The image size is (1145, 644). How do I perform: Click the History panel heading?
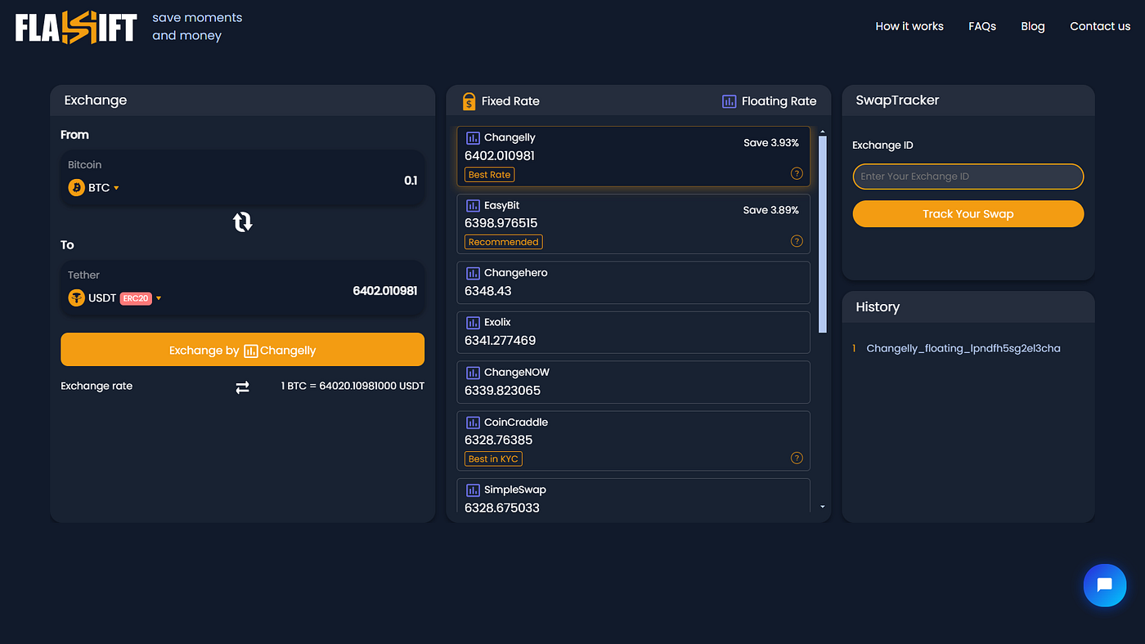[x=878, y=307]
